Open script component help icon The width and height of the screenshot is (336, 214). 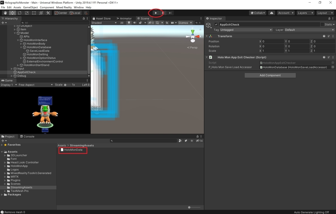click(x=324, y=57)
